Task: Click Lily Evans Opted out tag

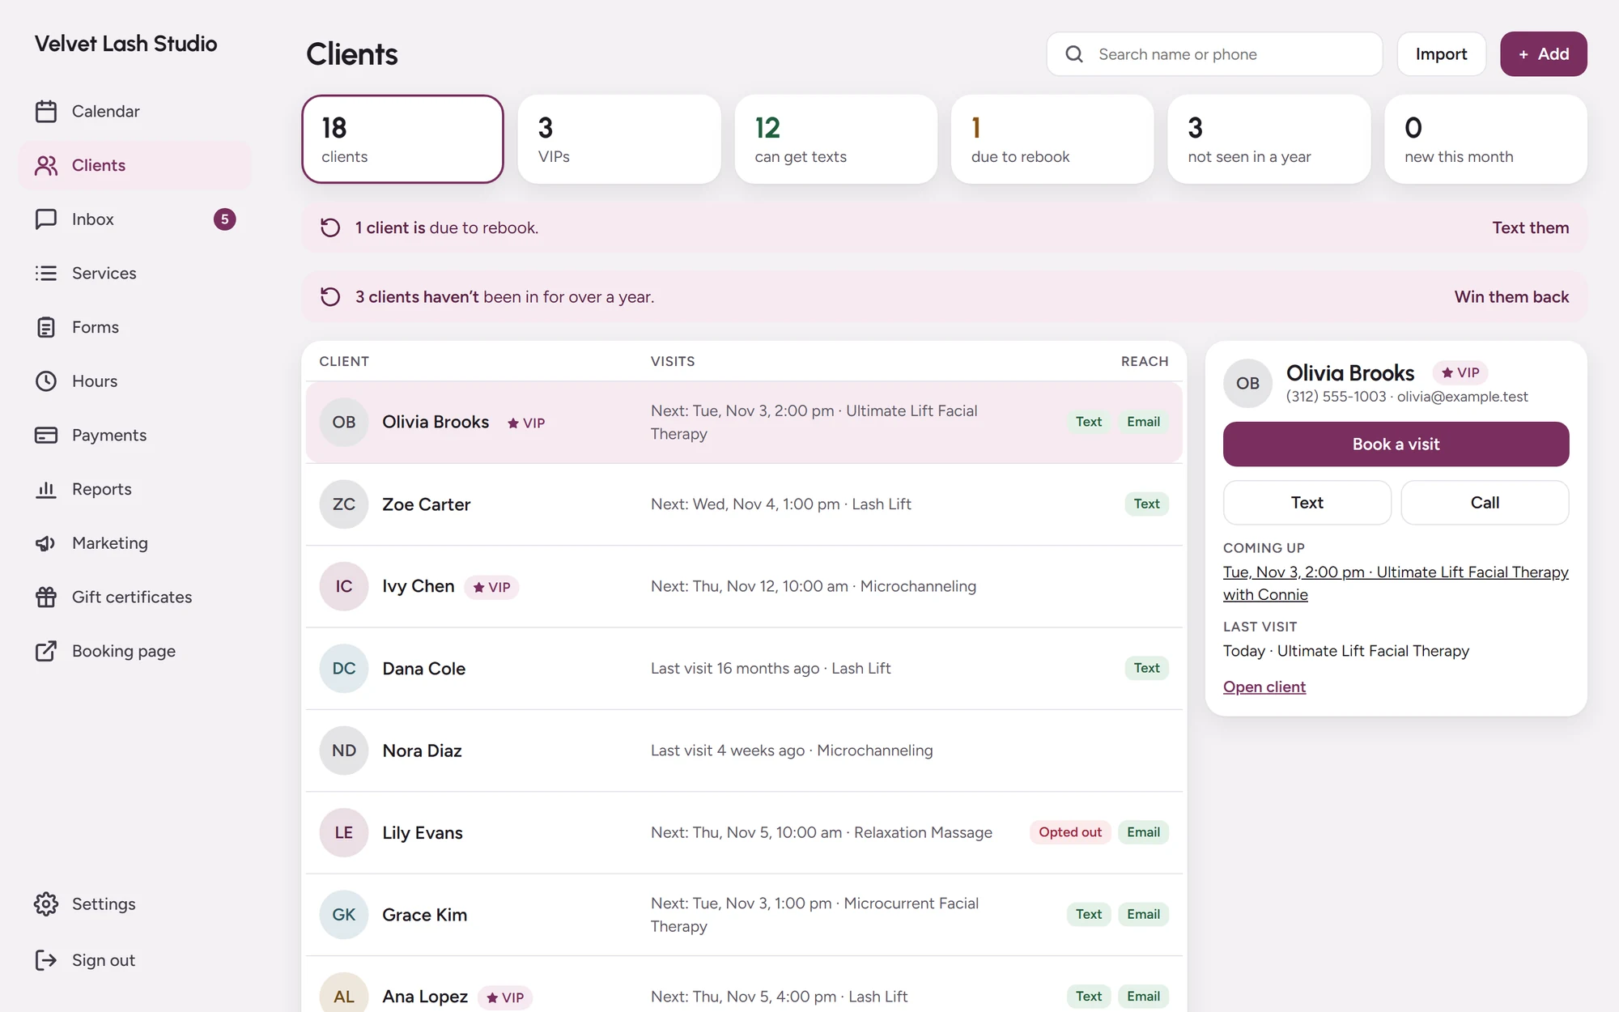Action: [x=1069, y=832]
